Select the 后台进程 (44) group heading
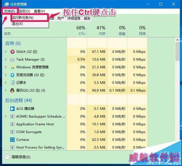182x166 pixels. tap(19, 100)
